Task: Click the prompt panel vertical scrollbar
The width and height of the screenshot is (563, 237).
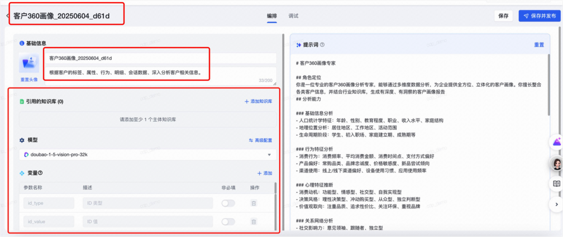Action: [x=549, y=84]
